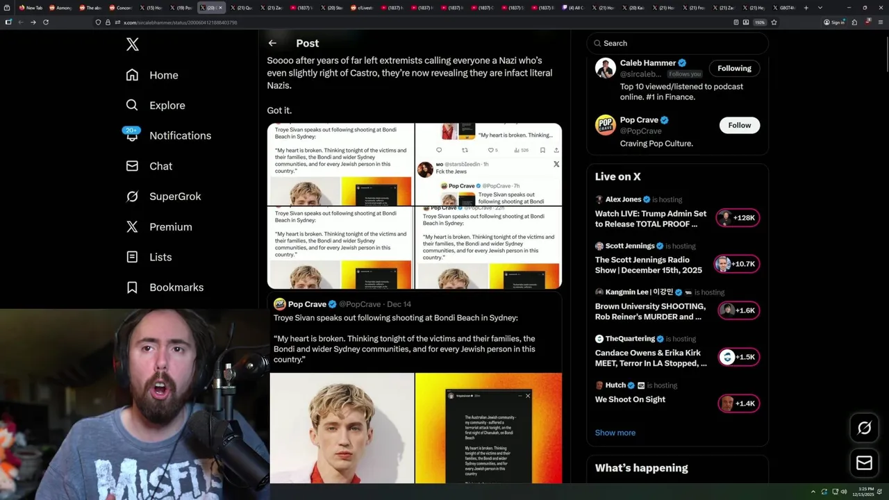
Task: Reload the page in browser toolbar
Action: 46,22
